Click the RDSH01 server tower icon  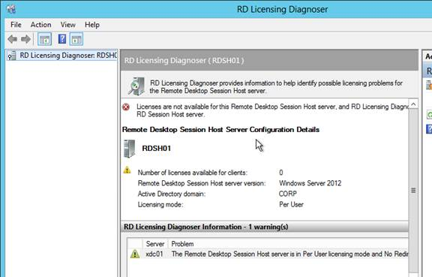(129, 149)
